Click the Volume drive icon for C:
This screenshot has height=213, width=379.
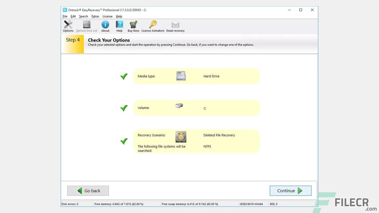(x=179, y=105)
